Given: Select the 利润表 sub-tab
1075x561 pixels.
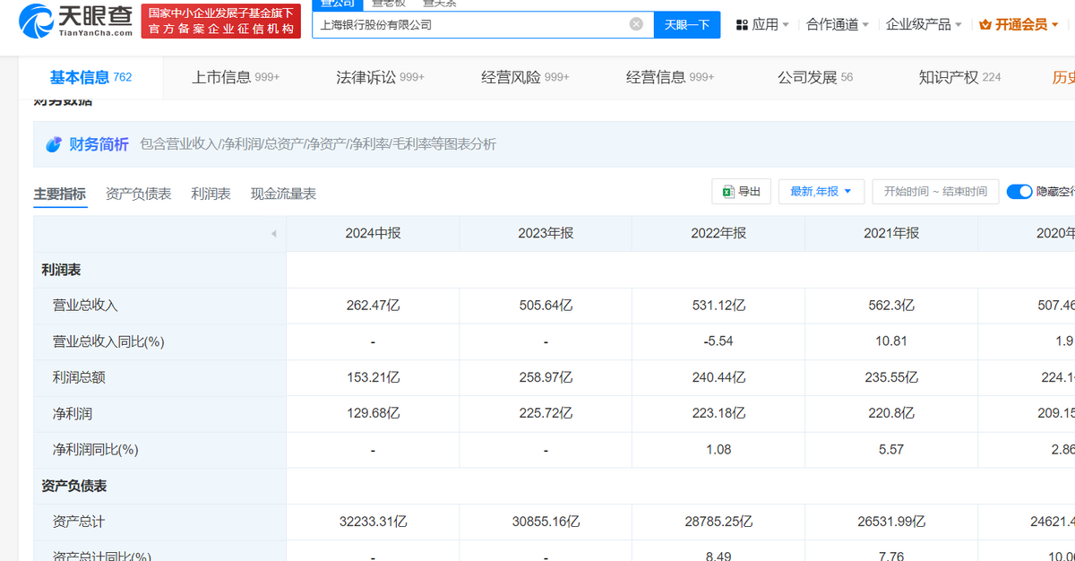Looking at the screenshot, I should click(x=211, y=194).
